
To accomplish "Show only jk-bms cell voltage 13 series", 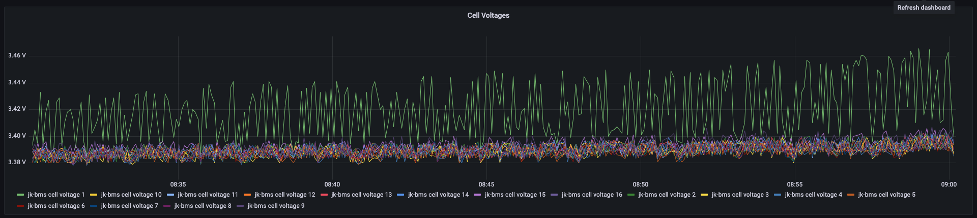I will 361,195.
